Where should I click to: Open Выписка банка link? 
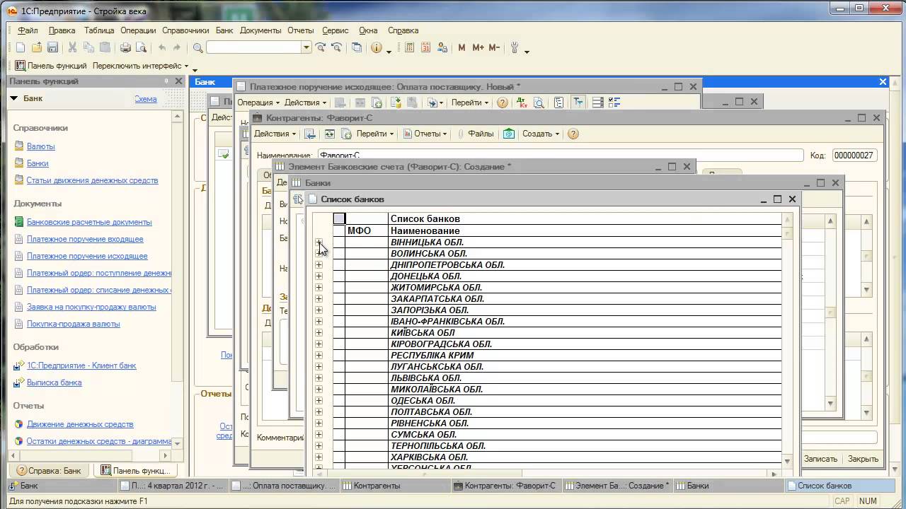click(54, 382)
